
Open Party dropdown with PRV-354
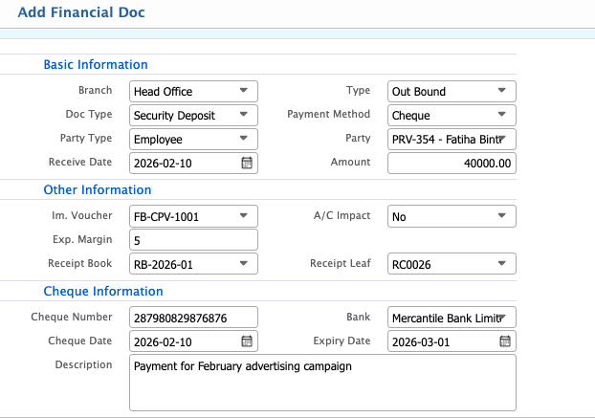(452, 140)
